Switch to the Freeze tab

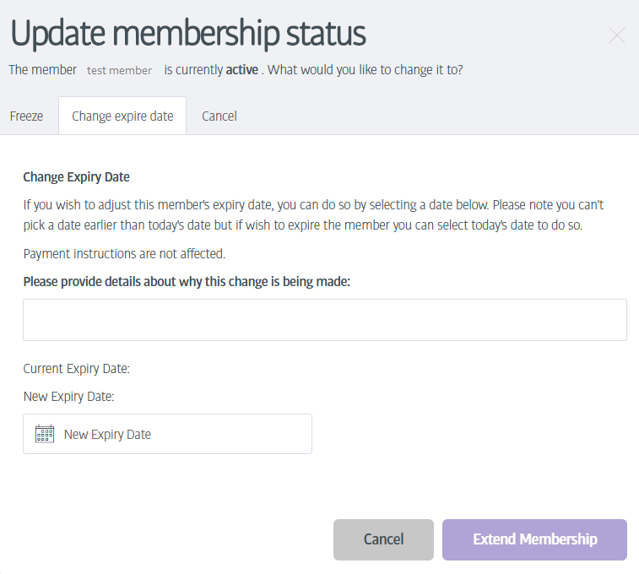click(27, 116)
